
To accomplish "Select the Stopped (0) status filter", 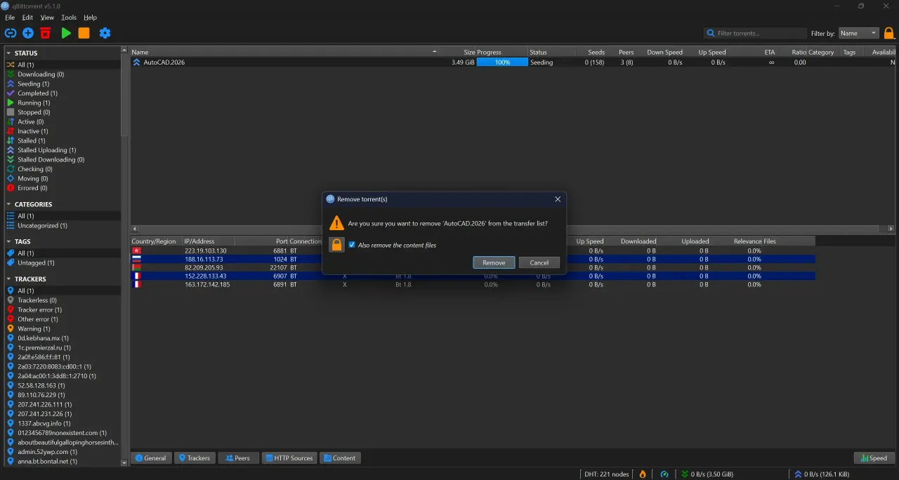I will tap(34, 112).
